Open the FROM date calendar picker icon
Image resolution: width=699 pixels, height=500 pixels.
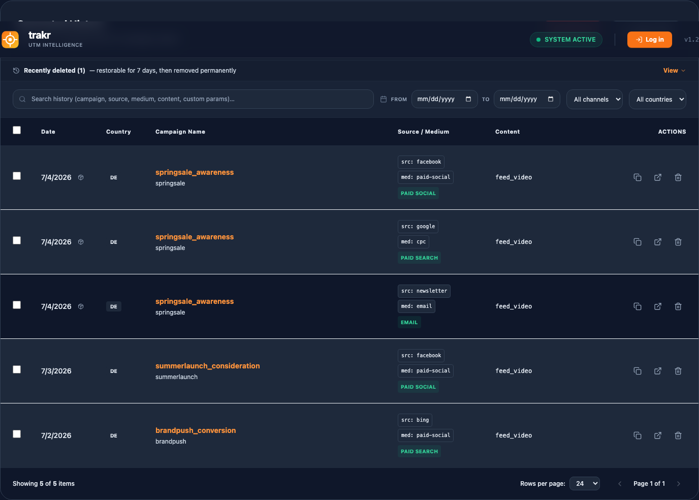click(468, 99)
